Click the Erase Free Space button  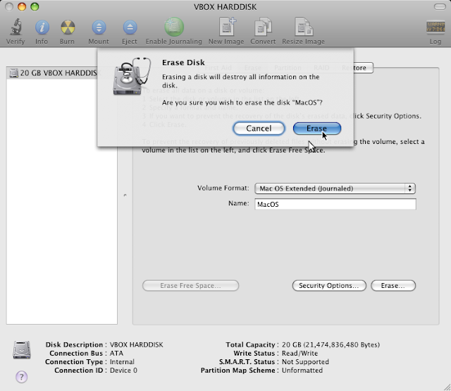click(x=190, y=286)
